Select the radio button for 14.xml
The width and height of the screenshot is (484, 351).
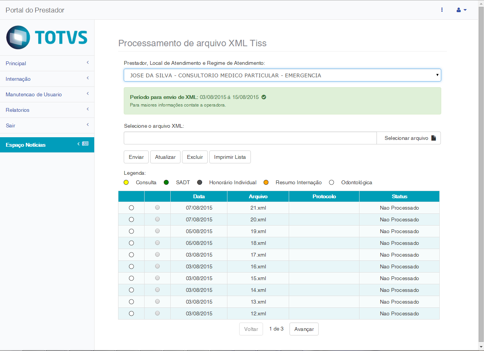(131, 290)
